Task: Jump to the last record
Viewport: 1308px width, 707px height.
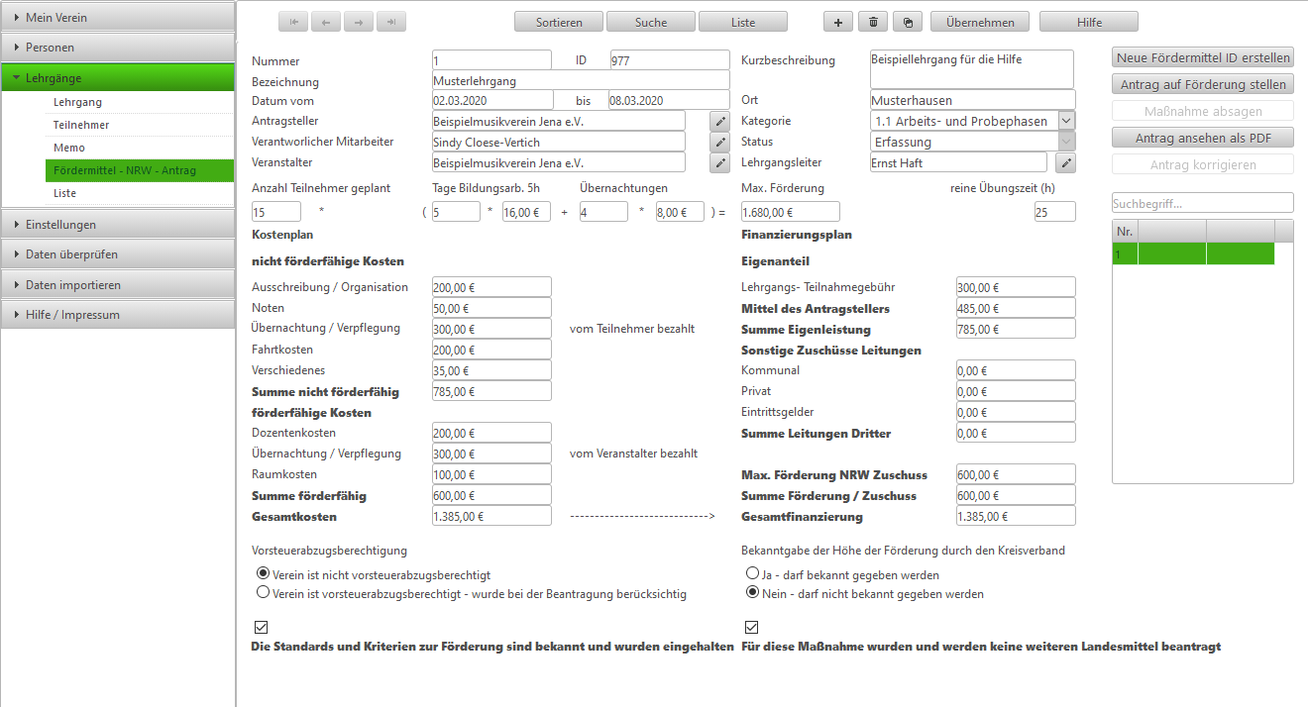Action: 391,22
